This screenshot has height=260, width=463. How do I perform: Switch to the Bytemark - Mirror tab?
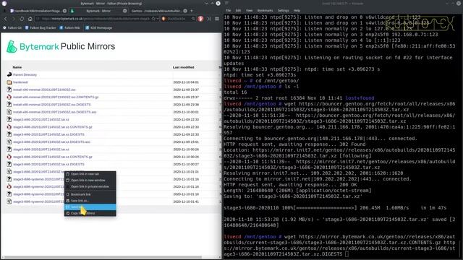click(98, 11)
